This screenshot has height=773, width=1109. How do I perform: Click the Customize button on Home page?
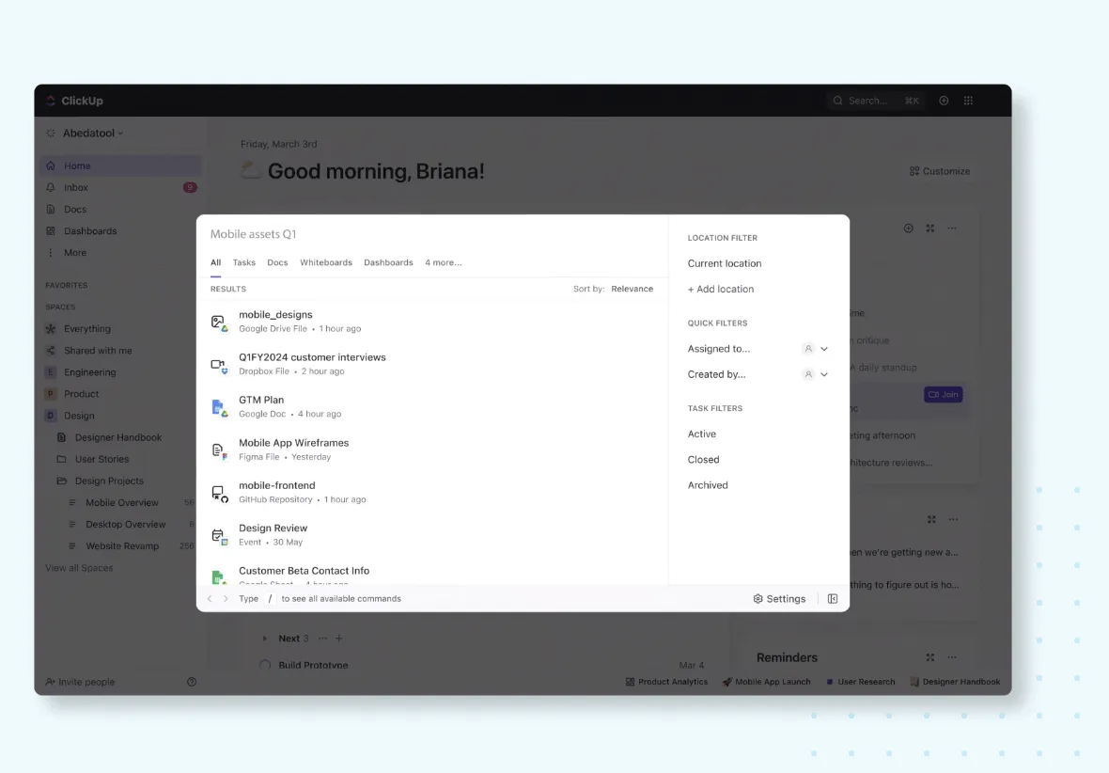coord(940,171)
